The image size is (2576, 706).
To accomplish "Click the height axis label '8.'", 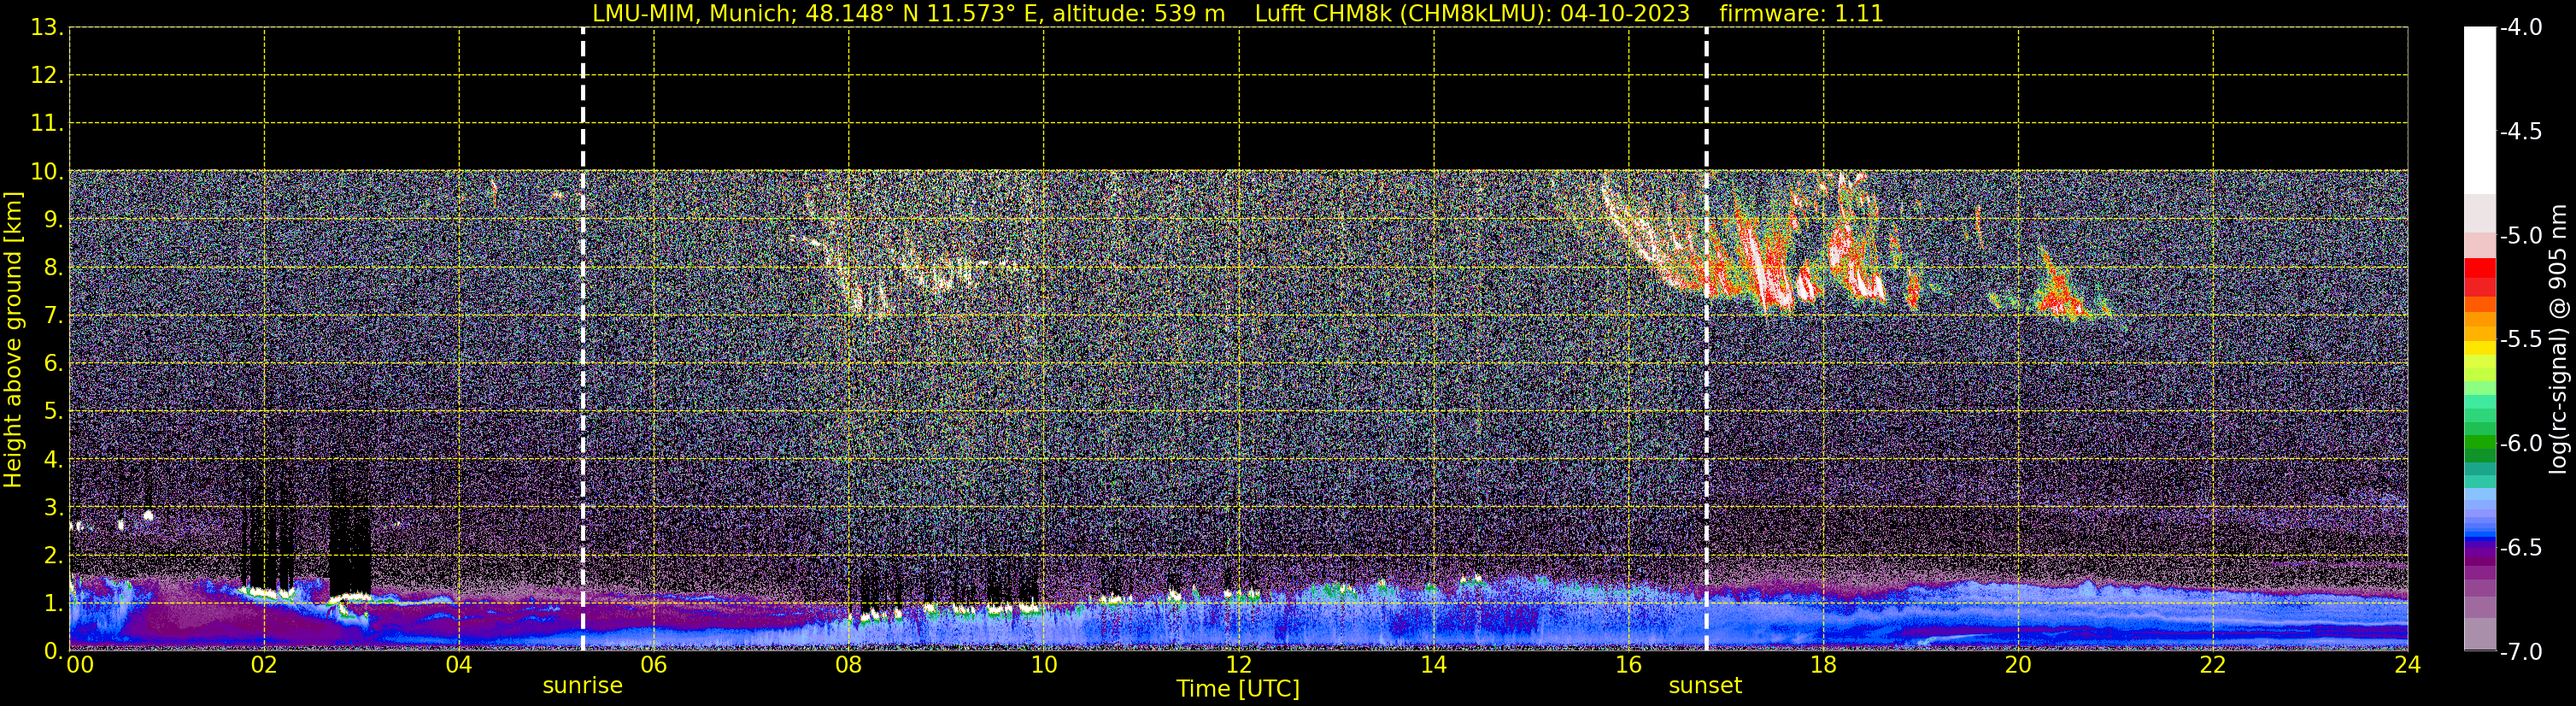I will [x=54, y=268].
